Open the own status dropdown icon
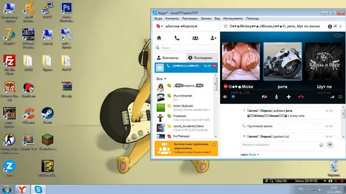 pyautogui.click(x=159, y=26)
